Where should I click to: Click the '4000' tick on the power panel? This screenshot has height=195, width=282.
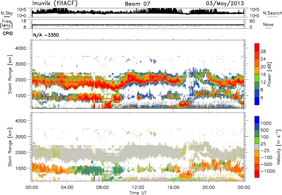coord(20,48)
